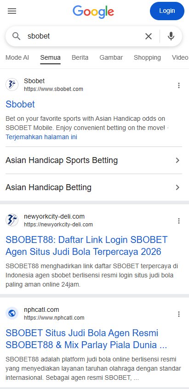
Task: Click the nphcatl.com globe favicon
Action: pos(12,313)
